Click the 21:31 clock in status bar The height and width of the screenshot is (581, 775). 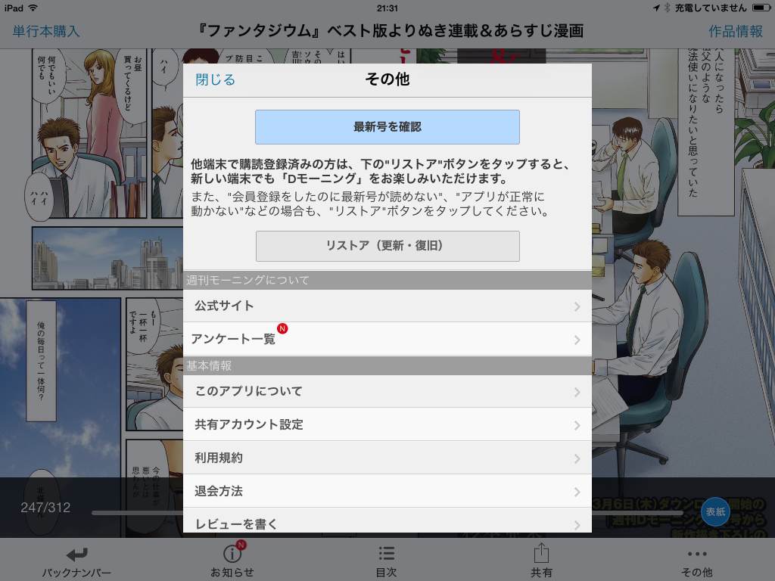tap(387, 8)
